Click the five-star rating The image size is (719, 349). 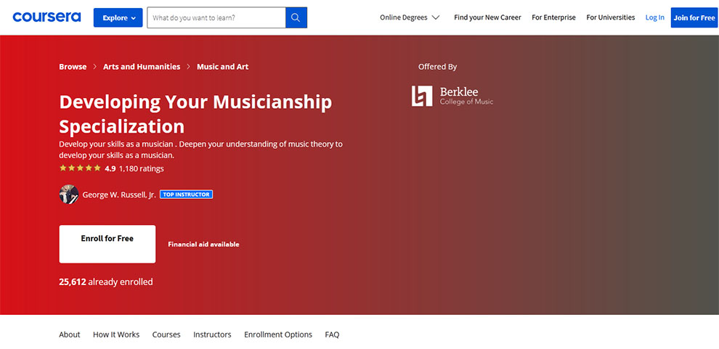(x=80, y=168)
